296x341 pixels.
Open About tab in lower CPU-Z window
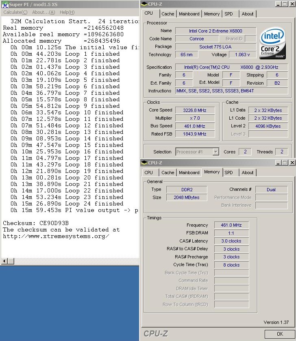click(x=248, y=173)
